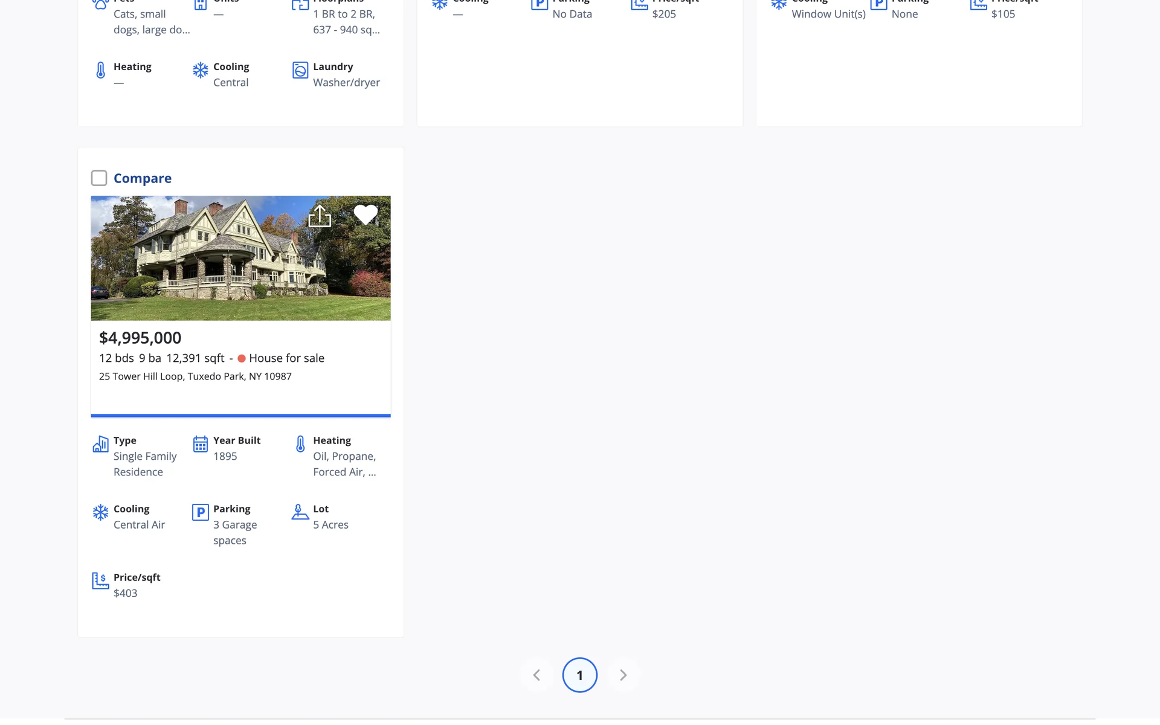Click the share icon on house photo
1160x725 pixels.
(x=320, y=216)
